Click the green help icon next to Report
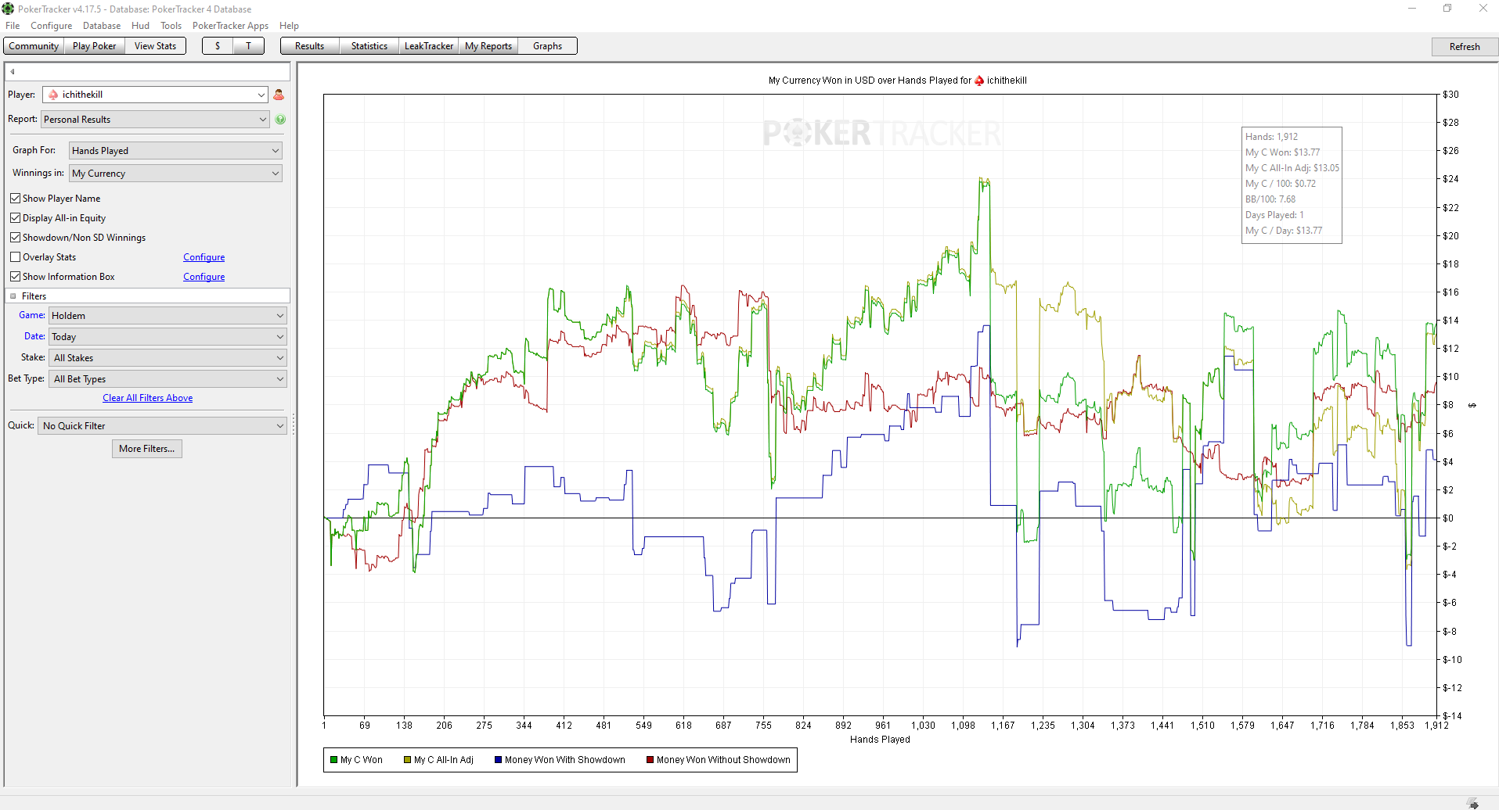 [280, 120]
